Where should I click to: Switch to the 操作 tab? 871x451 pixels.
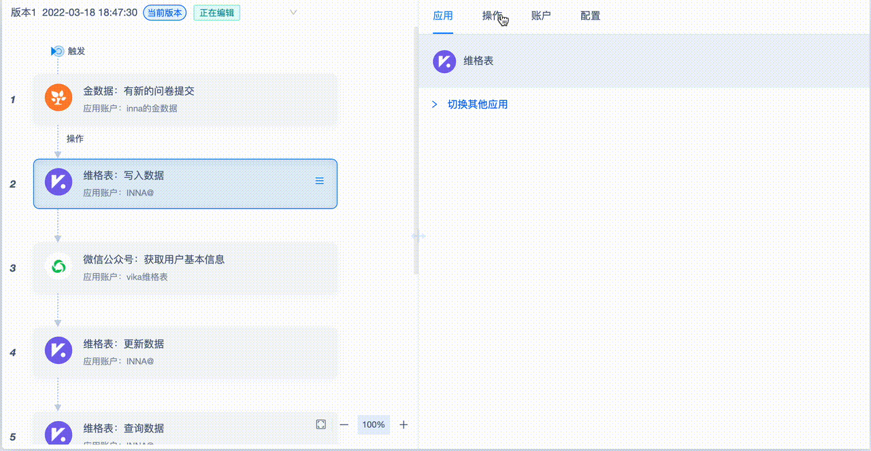pos(492,16)
